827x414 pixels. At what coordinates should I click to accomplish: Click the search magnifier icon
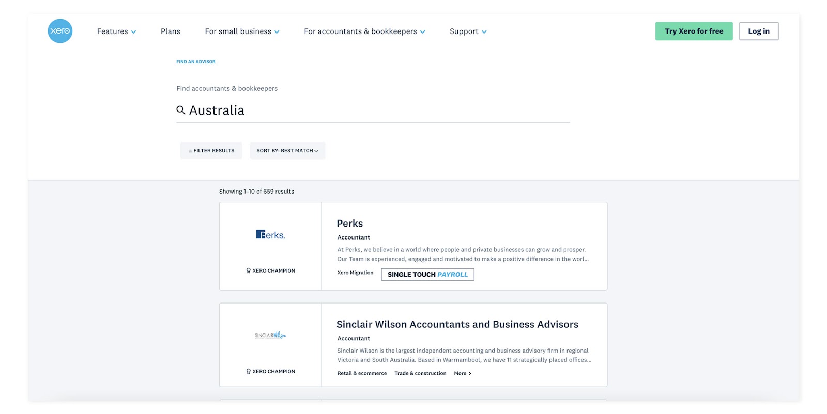coord(181,110)
